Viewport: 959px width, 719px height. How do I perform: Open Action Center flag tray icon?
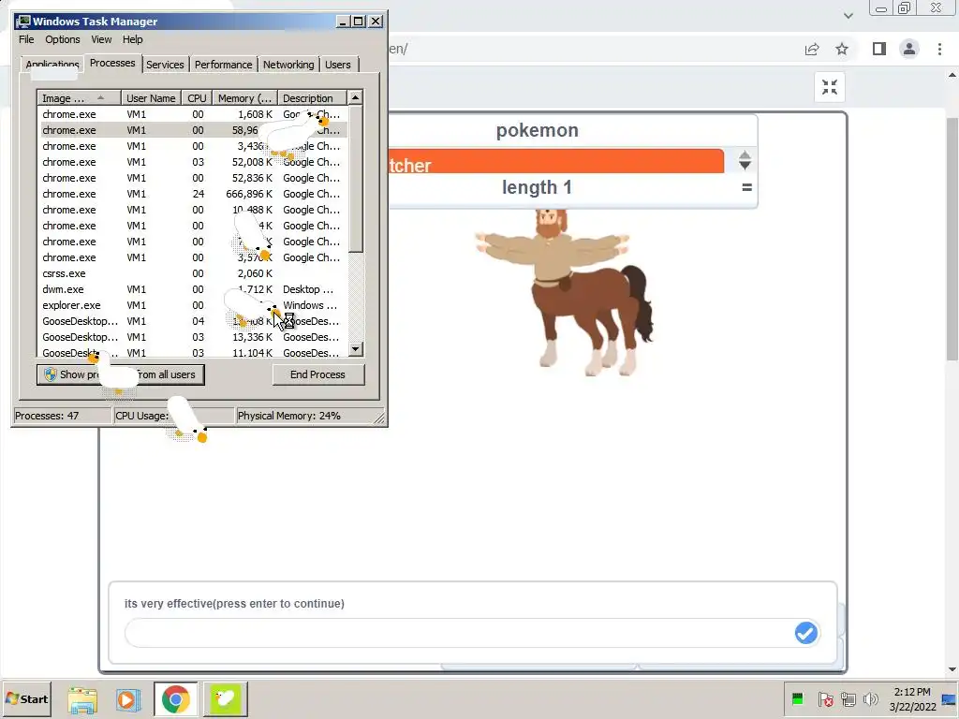click(x=825, y=698)
